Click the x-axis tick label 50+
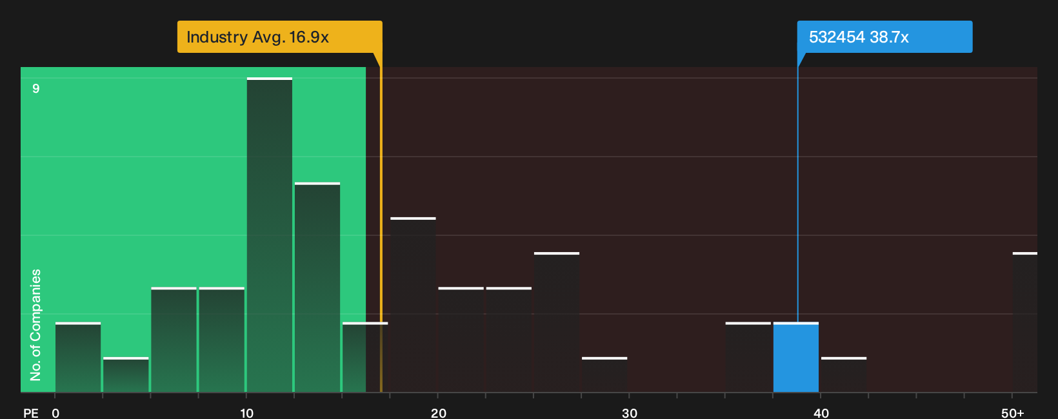1058x419 pixels. click(1013, 413)
